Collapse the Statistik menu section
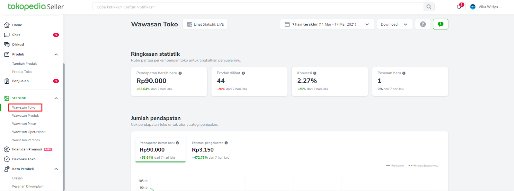The image size is (514, 191). pyautogui.click(x=56, y=98)
